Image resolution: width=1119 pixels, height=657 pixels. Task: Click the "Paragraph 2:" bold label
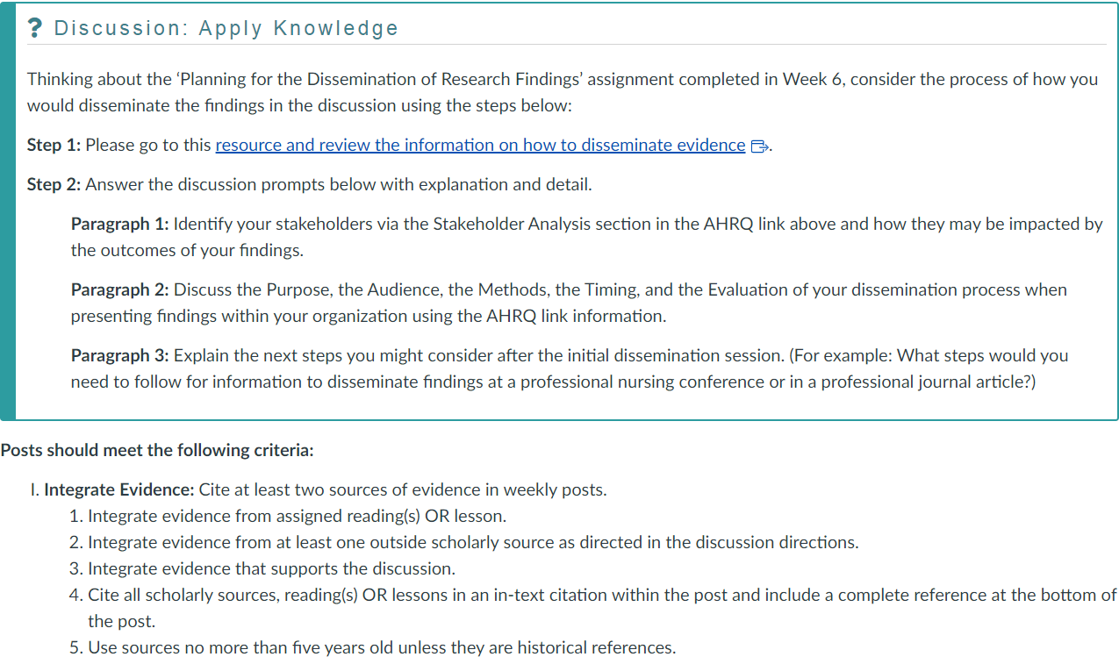click(119, 290)
